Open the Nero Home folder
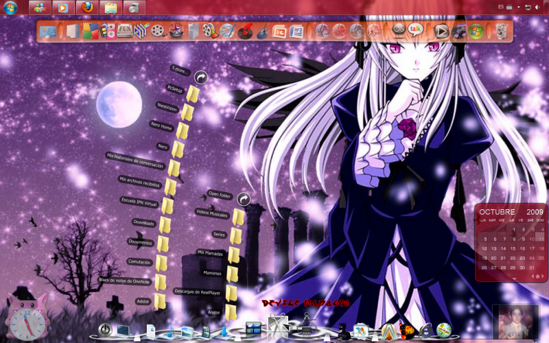Screen dimensions: 549x343 [182, 131]
